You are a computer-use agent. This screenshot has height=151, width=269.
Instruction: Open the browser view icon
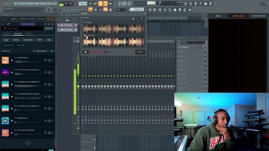pyautogui.click(x=170, y=10)
